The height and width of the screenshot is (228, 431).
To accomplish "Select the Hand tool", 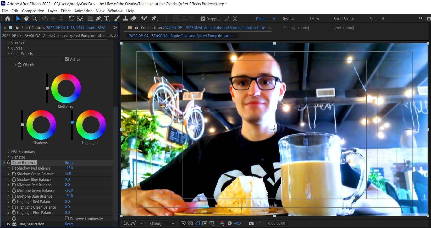I will pyautogui.click(x=26, y=18).
